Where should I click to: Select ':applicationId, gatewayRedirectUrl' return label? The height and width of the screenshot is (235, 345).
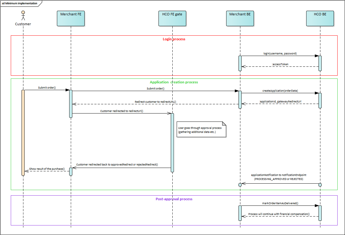click(x=280, y=101)
